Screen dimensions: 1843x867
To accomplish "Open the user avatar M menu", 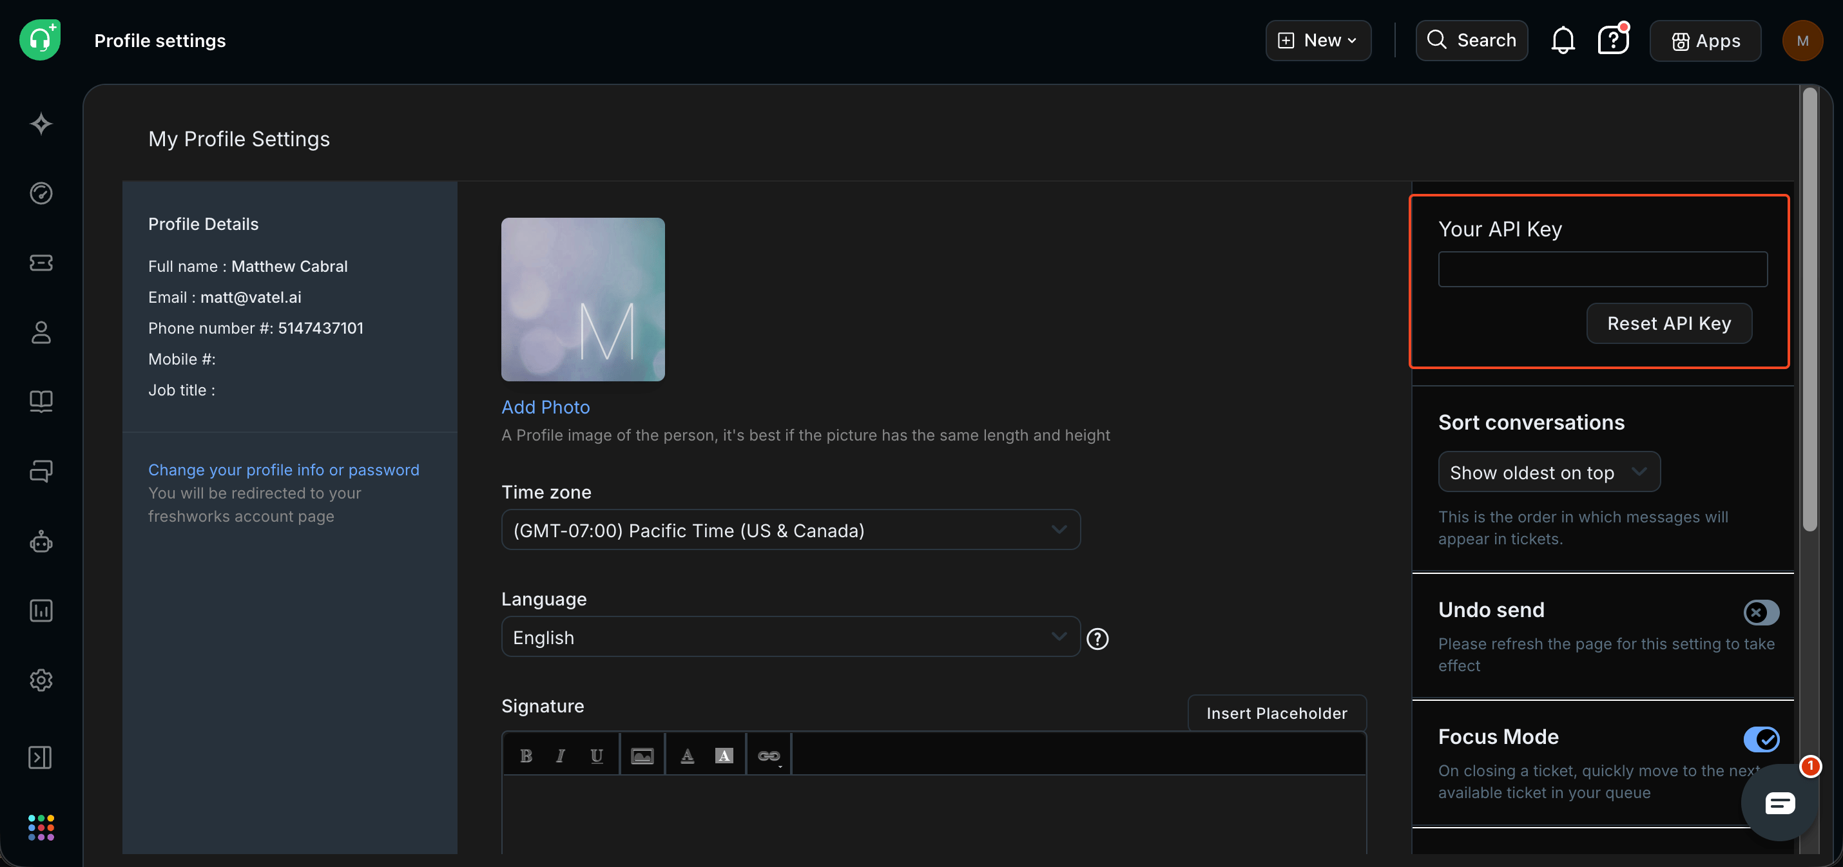I will pos(1802,41).
